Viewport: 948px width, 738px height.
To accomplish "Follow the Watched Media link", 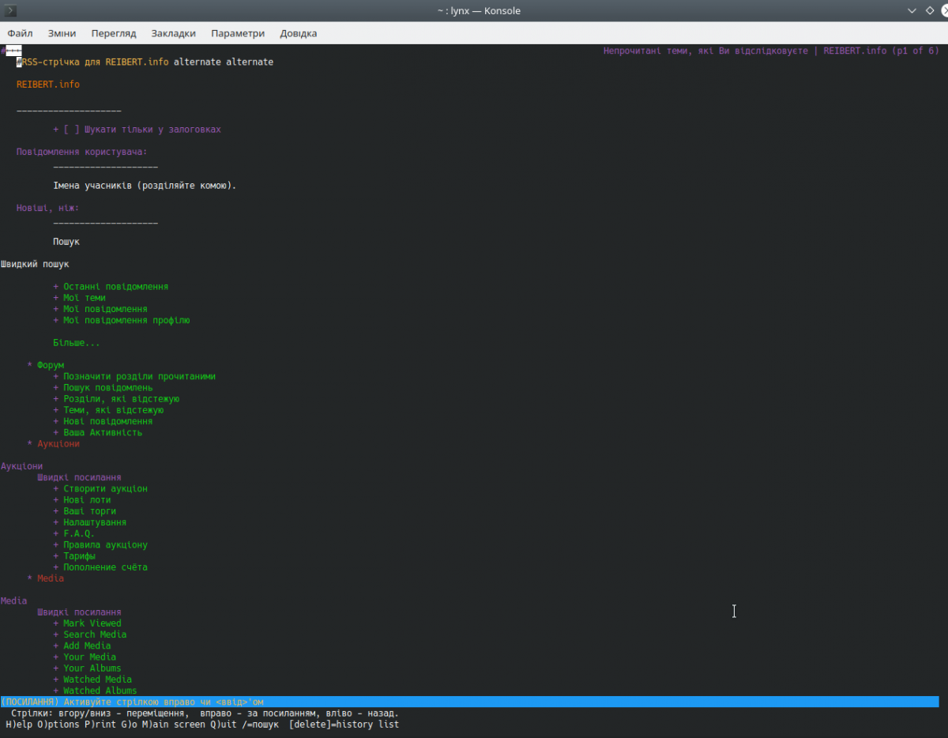I will [98, 680].
